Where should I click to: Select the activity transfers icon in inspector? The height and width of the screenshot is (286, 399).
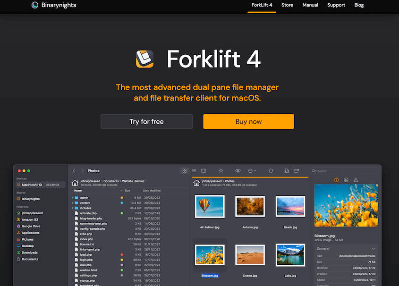pyautogui.click(x=346, y=180)
